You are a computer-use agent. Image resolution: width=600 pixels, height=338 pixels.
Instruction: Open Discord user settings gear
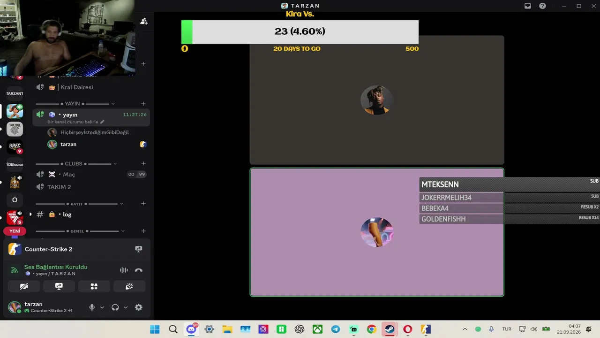click(138, 307)
